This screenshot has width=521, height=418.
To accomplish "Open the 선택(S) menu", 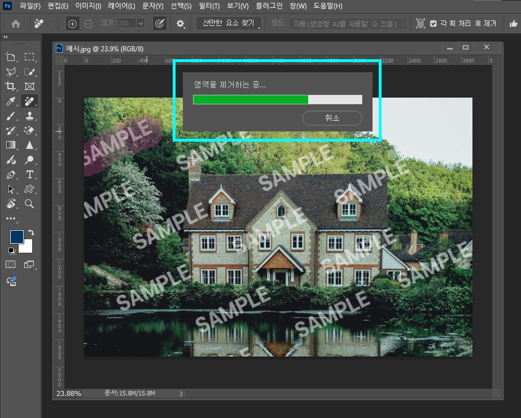I will pyautogui.click(x=181, y=6).
